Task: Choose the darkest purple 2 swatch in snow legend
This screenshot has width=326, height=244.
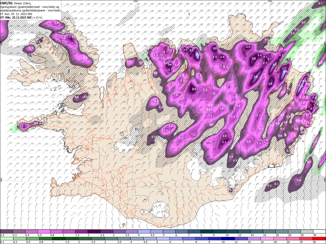Action: 94,232
